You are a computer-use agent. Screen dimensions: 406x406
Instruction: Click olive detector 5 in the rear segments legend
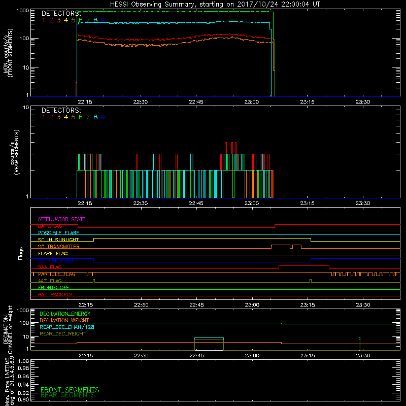(x=73, y=117)
